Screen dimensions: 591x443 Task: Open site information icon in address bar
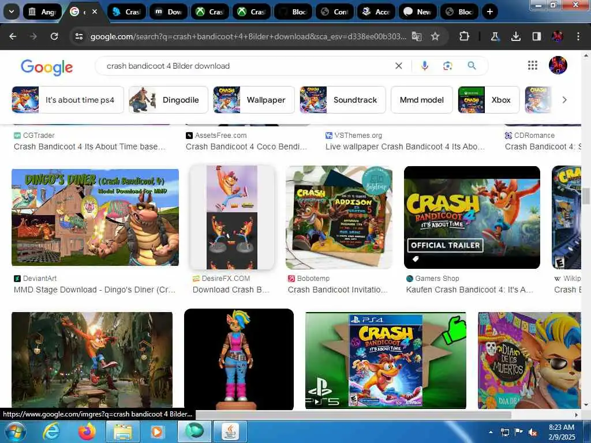[x=78, y=36]
